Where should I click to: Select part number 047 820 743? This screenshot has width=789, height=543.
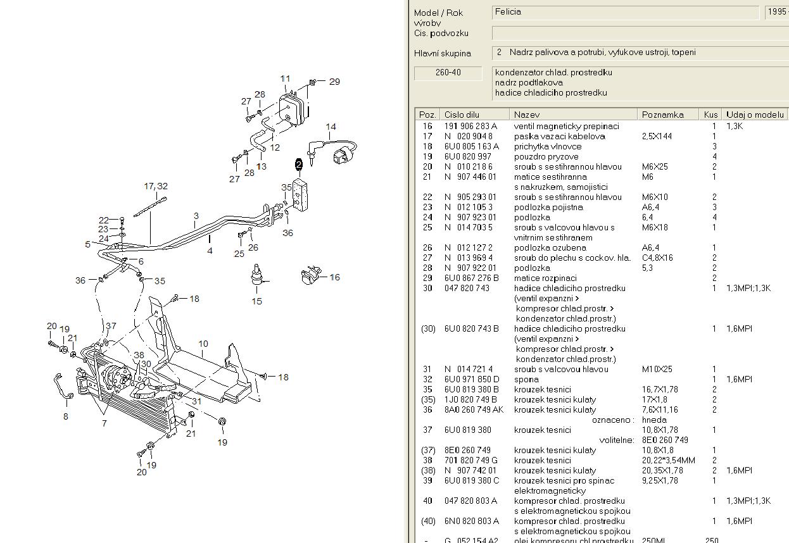click(x=467, y=288)
